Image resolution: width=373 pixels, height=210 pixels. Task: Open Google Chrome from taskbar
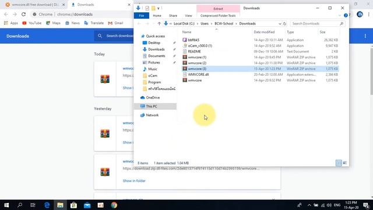pyautogui.click(x=114, y=205)
